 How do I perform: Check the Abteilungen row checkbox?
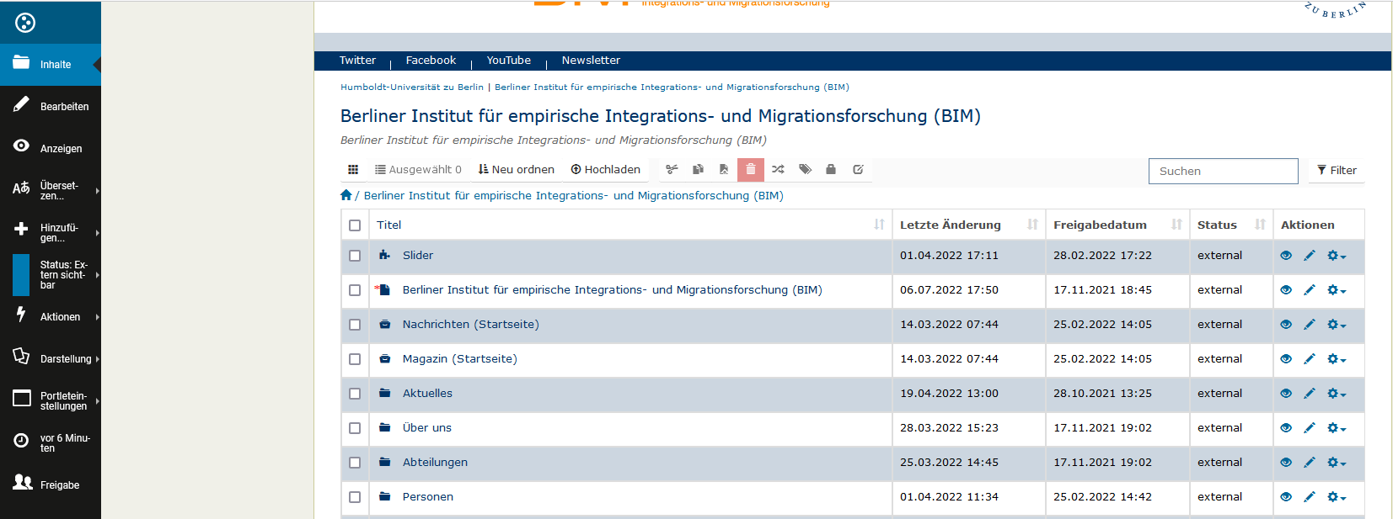point(355,463)
